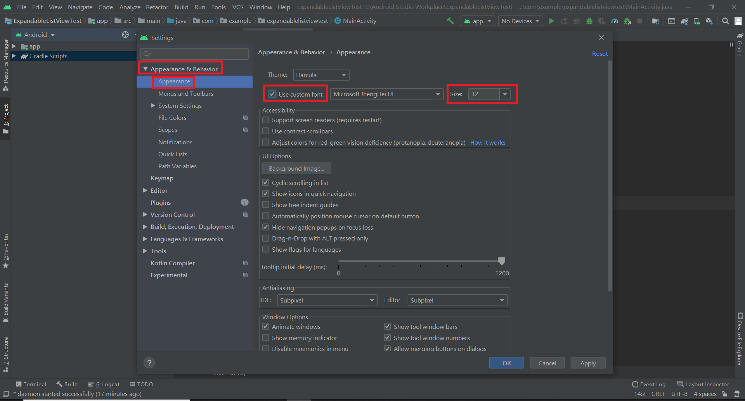This screenshot has width=745, height=401.
Task: Check Adjust colors for red-green vision deficiency
Action: (x=266, y=142)
